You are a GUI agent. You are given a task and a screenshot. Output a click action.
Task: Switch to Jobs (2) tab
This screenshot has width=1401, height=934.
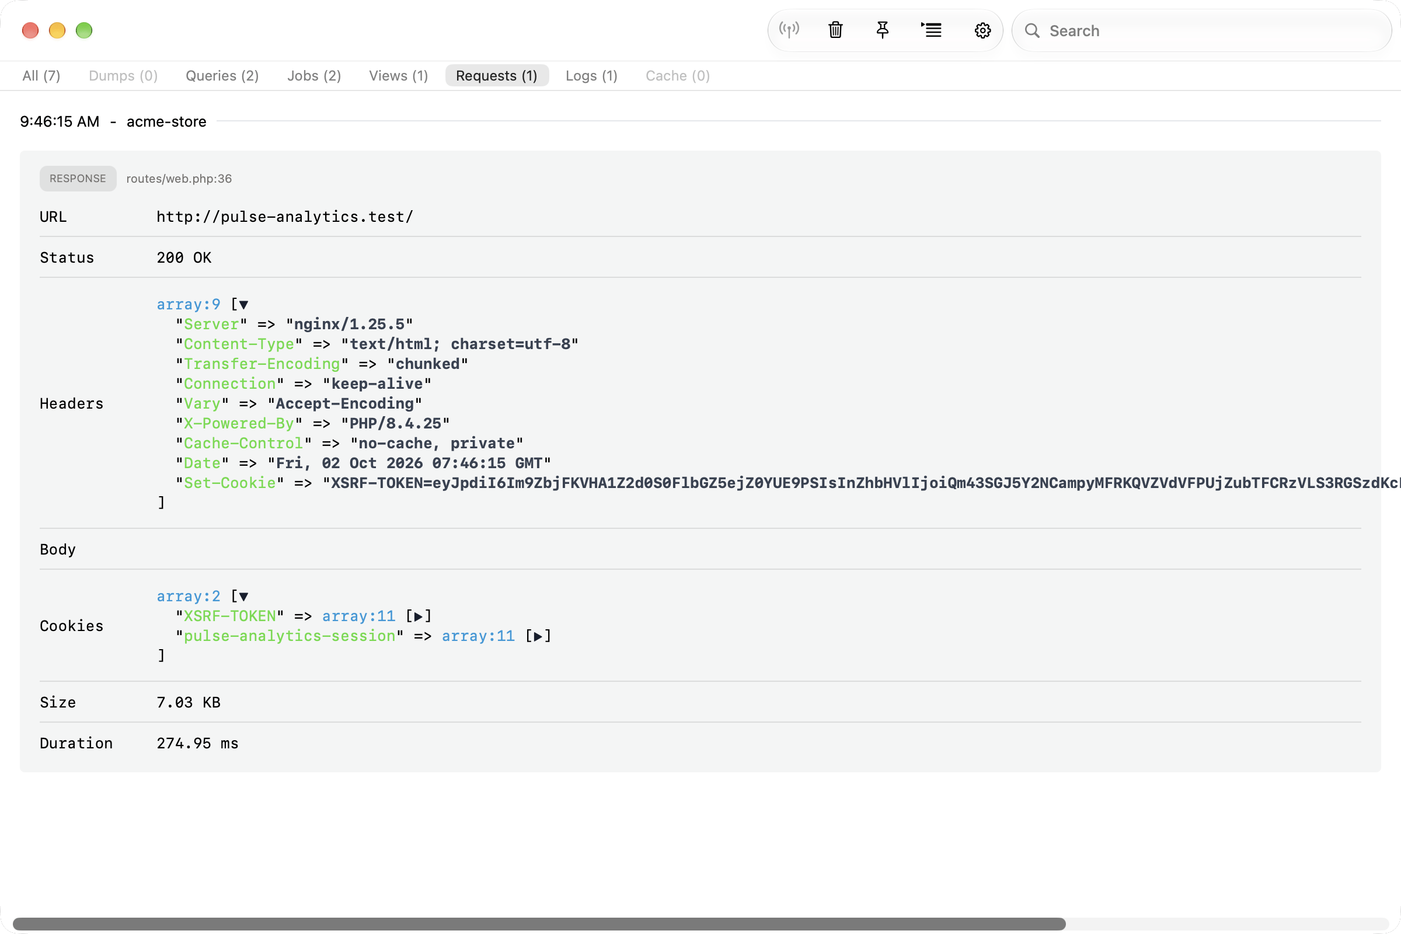tap(314, 76)
